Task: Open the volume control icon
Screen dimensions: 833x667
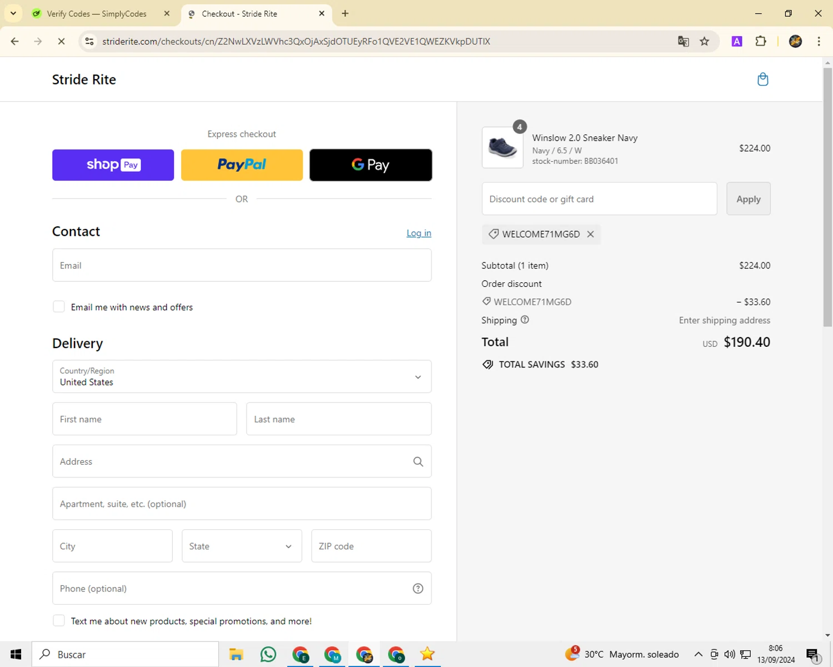Action: 730,654
